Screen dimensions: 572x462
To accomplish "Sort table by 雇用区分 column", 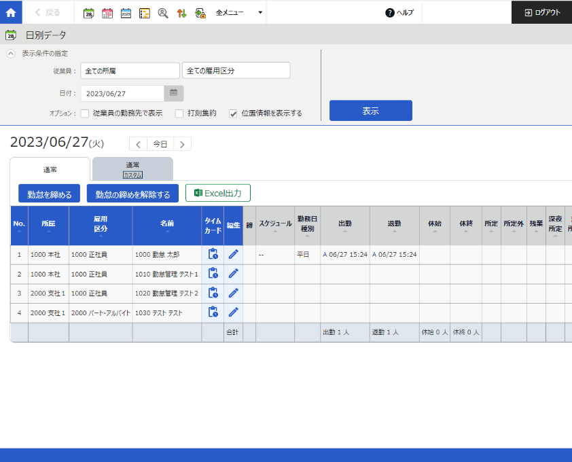I will pyautogui.click(x=101, y=226).
